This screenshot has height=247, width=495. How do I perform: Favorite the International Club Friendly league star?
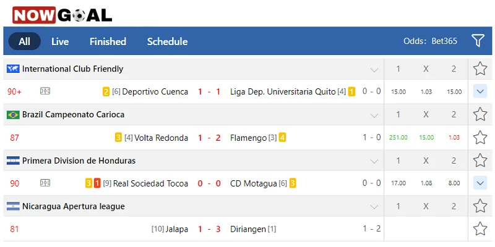[x=480, y=69]
